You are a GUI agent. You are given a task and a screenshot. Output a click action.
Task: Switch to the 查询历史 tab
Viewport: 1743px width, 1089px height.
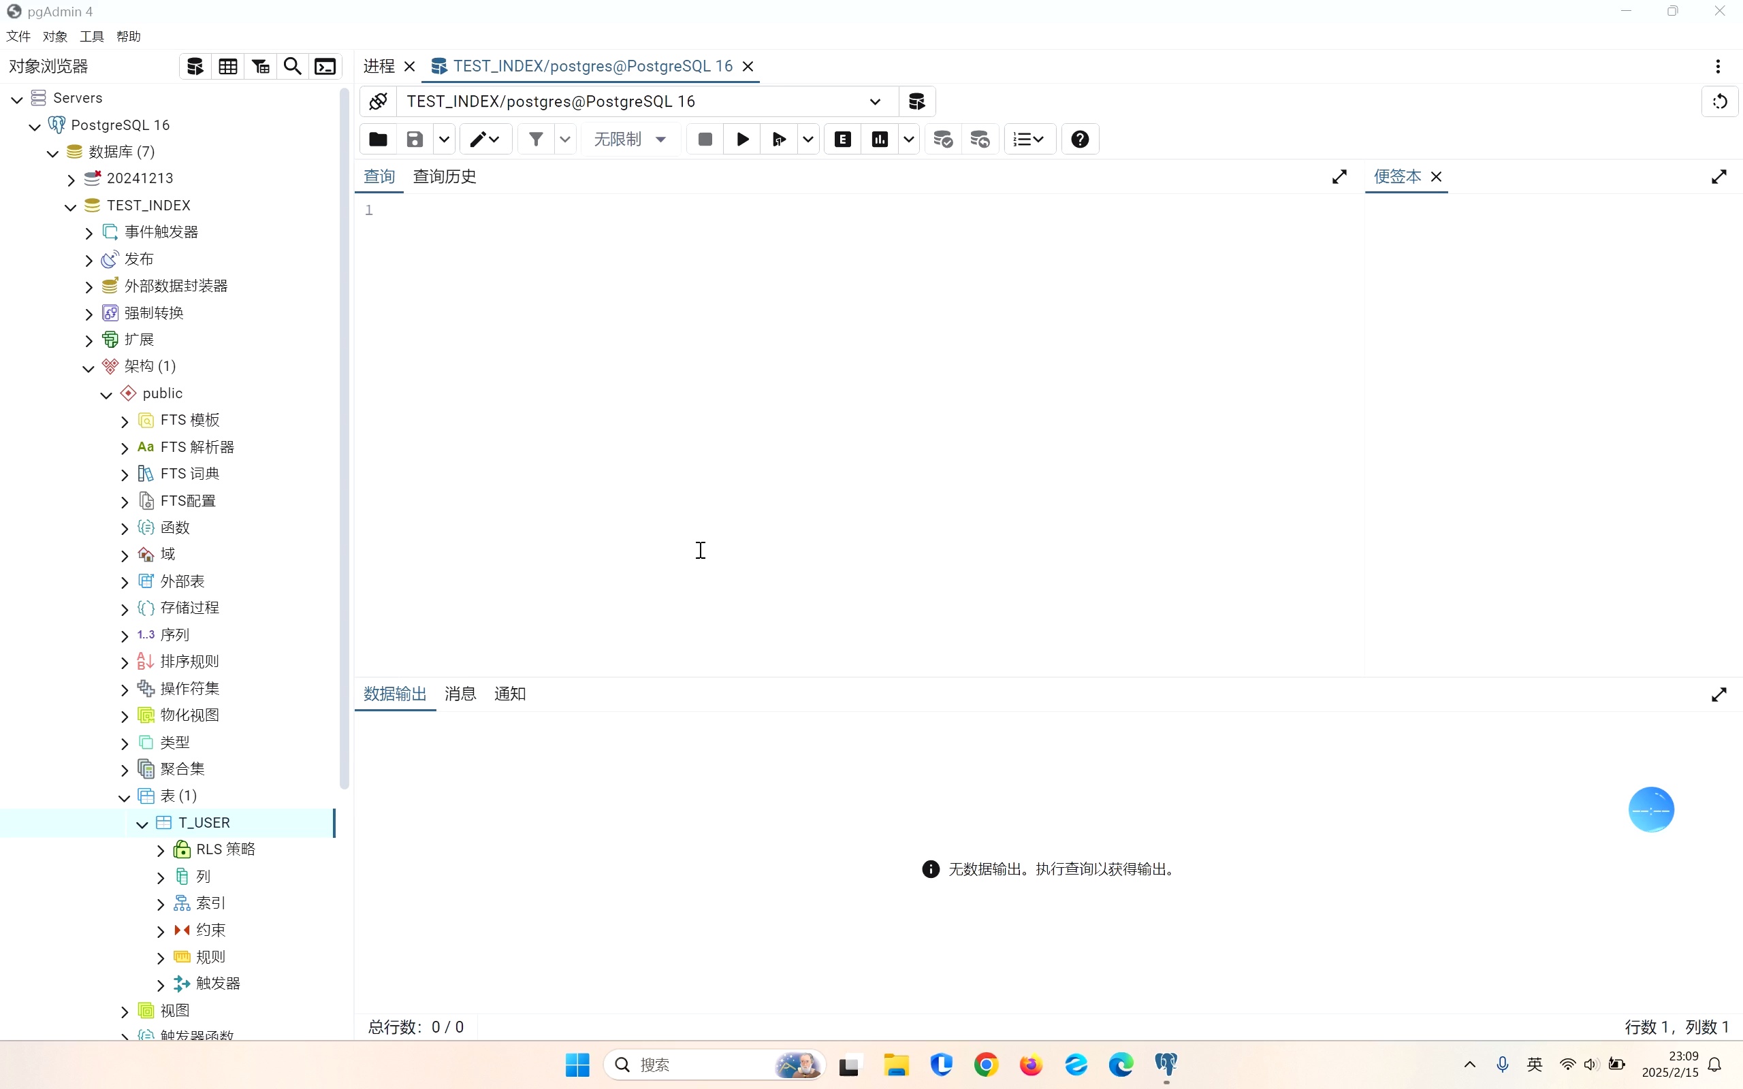coord(445,176)
